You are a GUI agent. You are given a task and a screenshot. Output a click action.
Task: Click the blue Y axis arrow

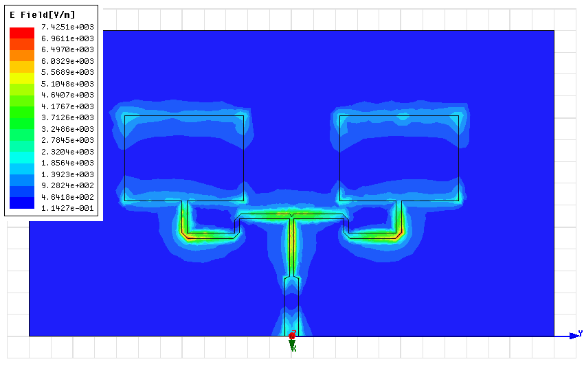(576, 336)
